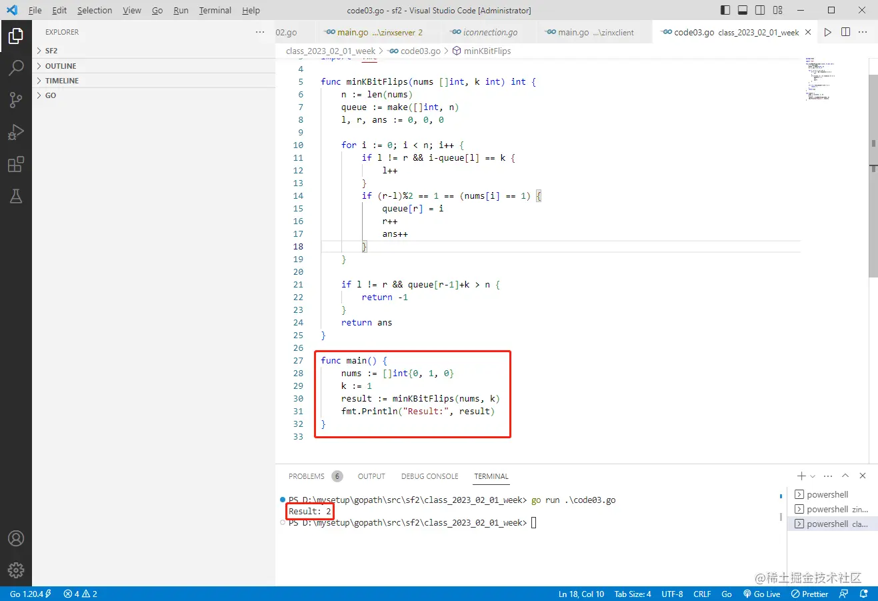Image resolution: width=878 pixels, height=601 pixels.
Task: Open the DEBUG CONSOLE panel tab
Action: tap(429, 476)
